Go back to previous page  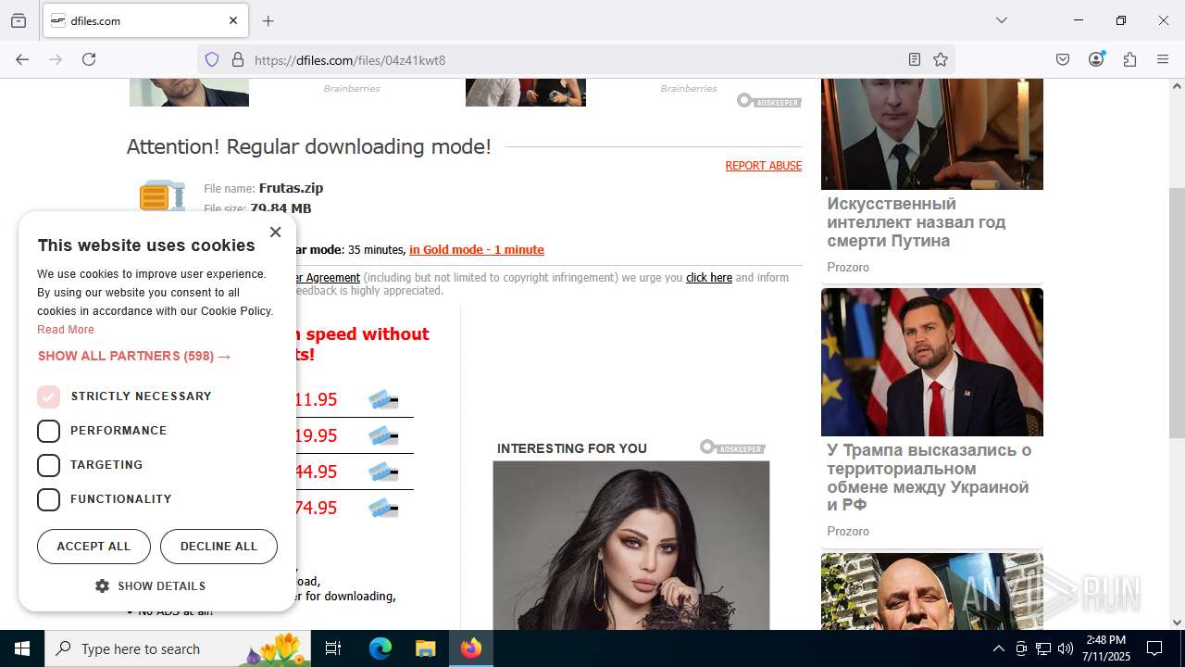pyautogui.click(x=22, y=59)
